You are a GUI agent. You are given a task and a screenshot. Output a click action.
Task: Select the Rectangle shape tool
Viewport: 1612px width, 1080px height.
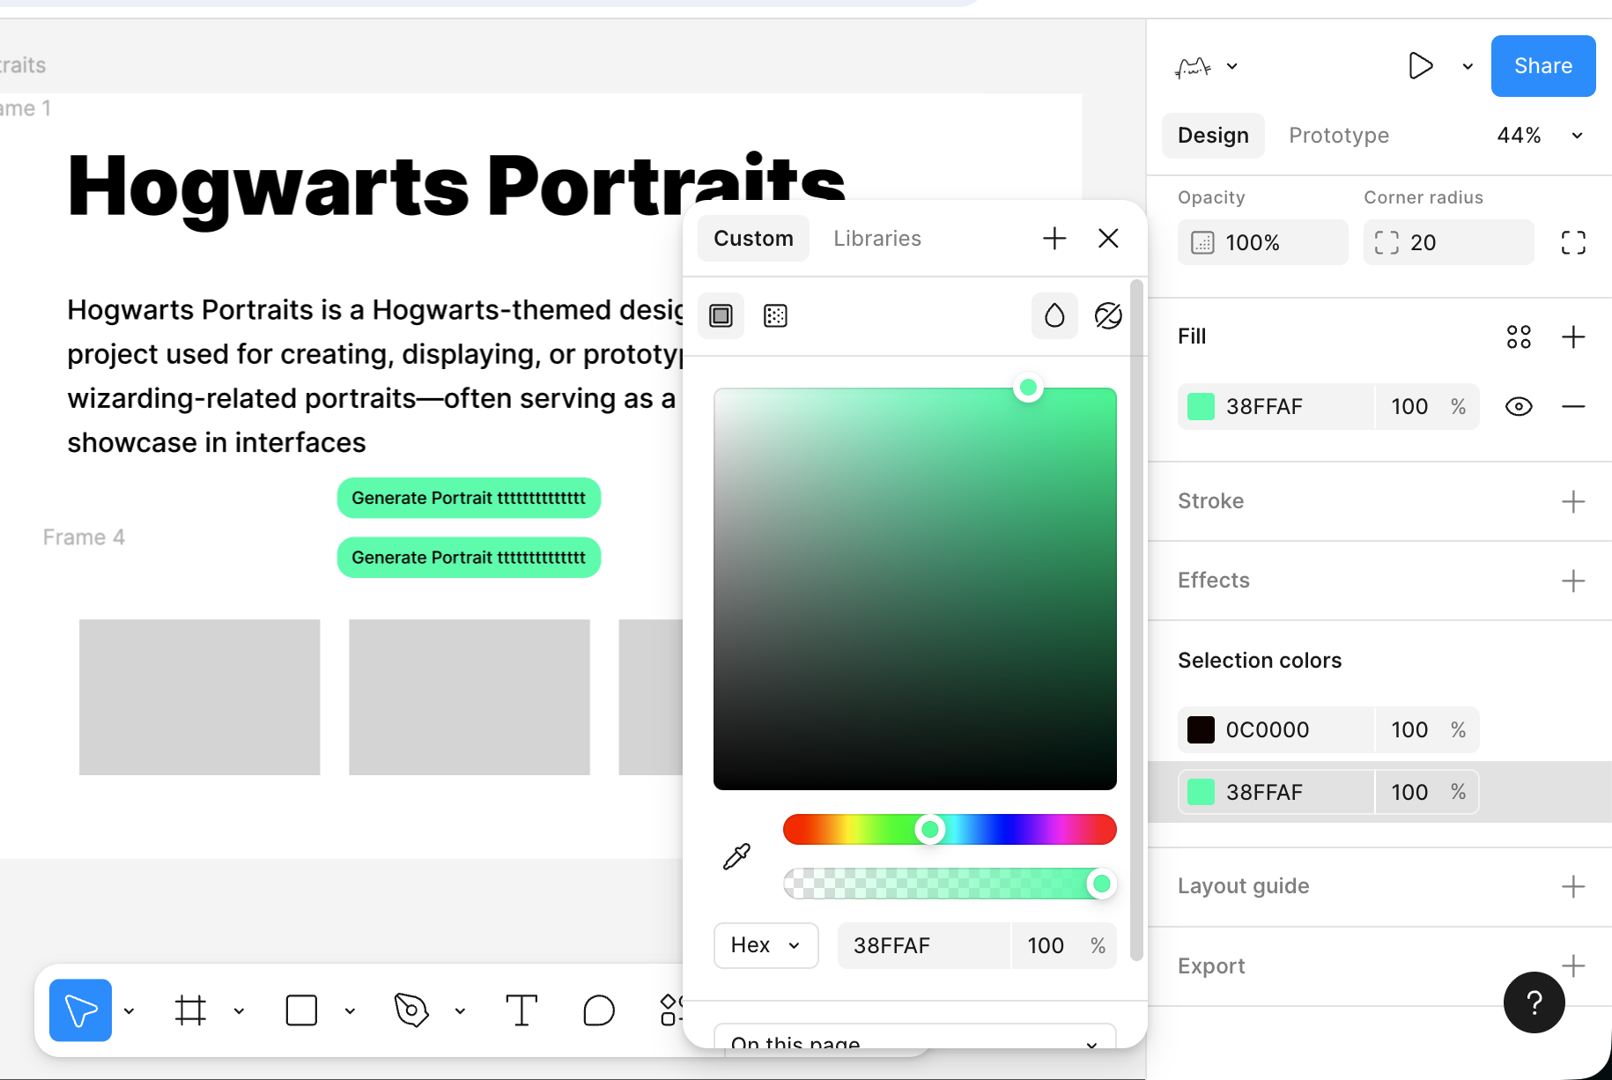301,1010
